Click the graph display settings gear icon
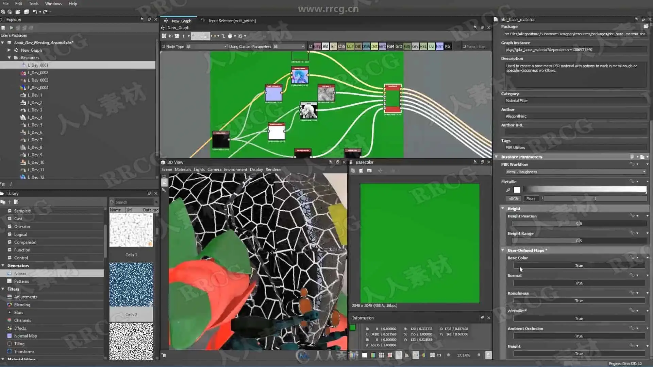The image size is (653, 367). 240,36
